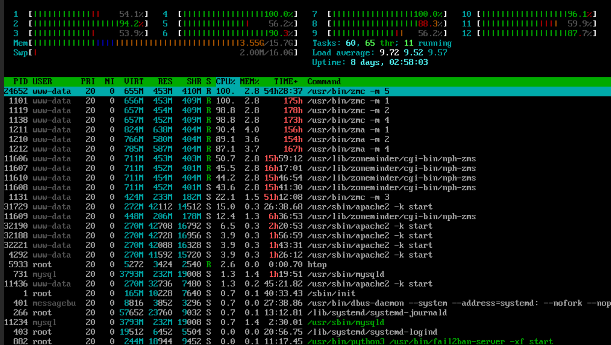The height and width of the screenshot is (345, 611).
Task: Click the NI column header
Action: click(x=110, y=81)
